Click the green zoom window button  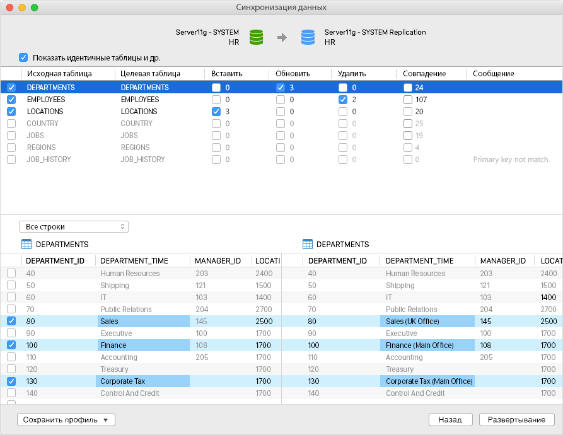(x=35, y=8)
